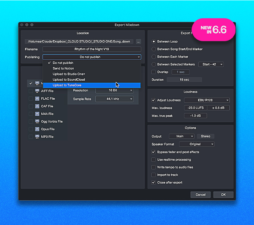
Task: Click the window close button
Action: click(22, 25)
